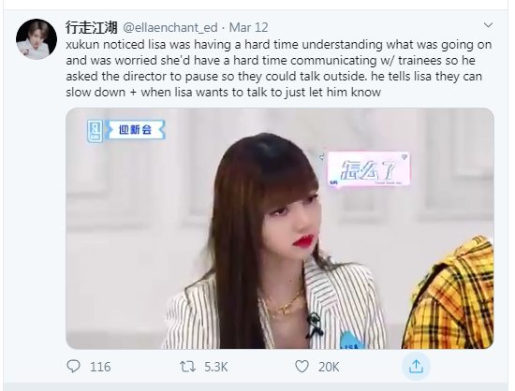The image size is (515, 391).
Task: Like the tweet with heart icon
Action: click(x=302, y=366)
